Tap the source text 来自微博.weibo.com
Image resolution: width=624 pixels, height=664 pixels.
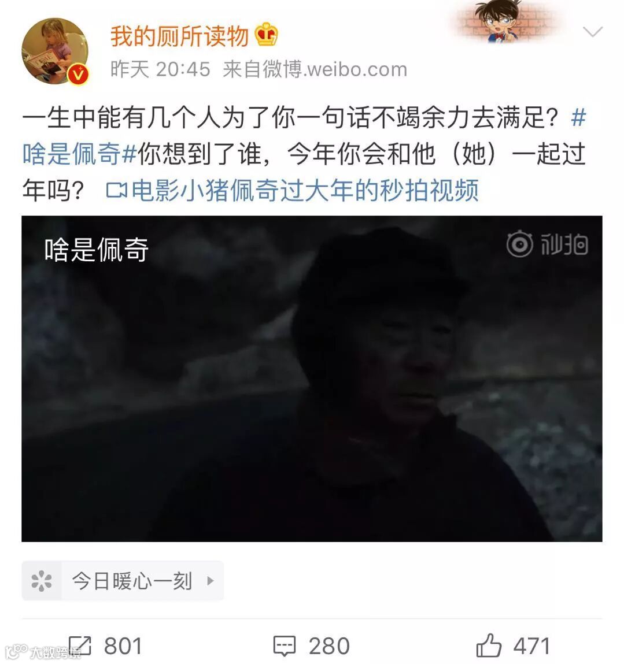click(315, 69)
